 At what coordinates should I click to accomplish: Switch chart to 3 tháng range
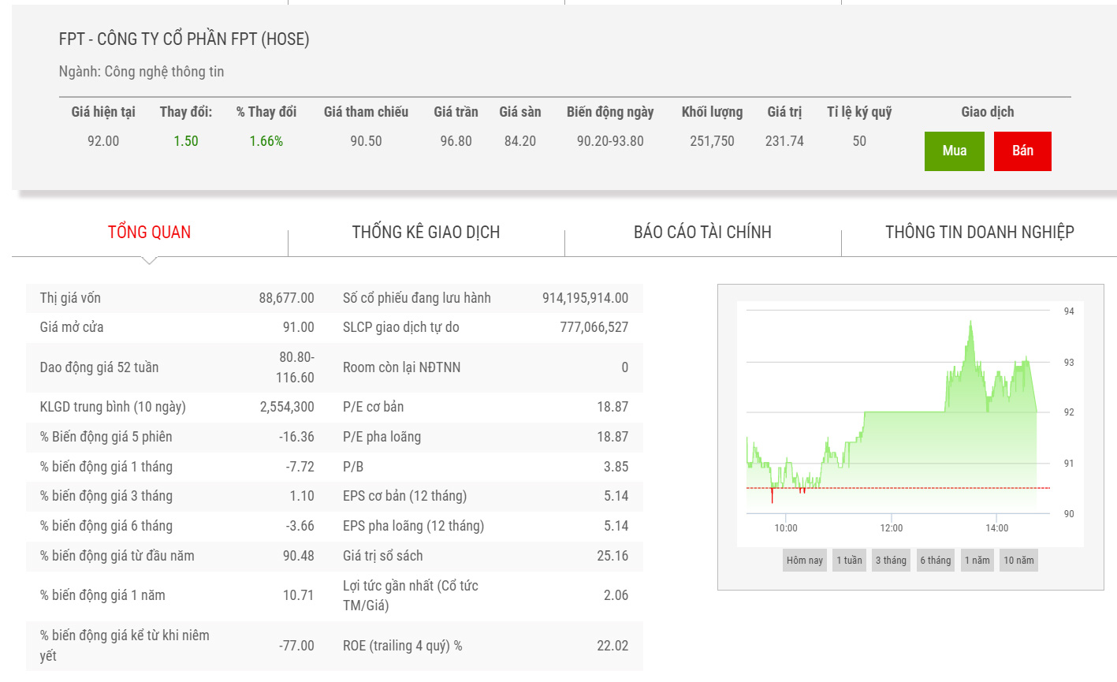[891, 561]
